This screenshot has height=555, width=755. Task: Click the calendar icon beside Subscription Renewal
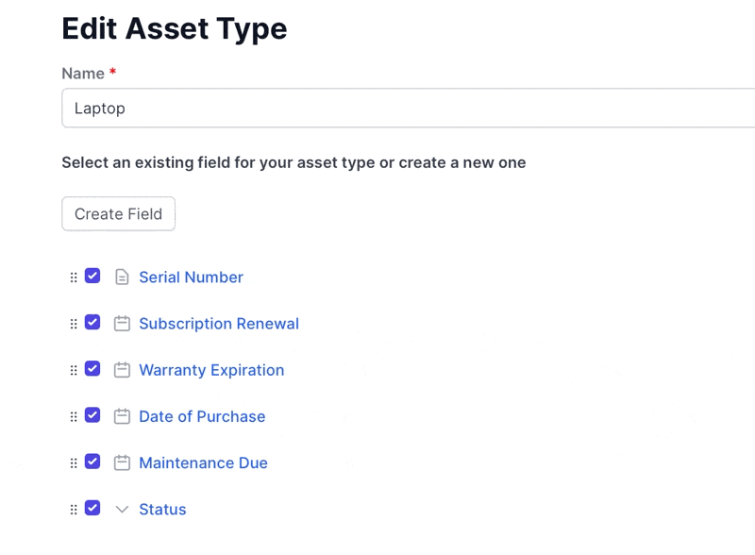pos(122,323)
